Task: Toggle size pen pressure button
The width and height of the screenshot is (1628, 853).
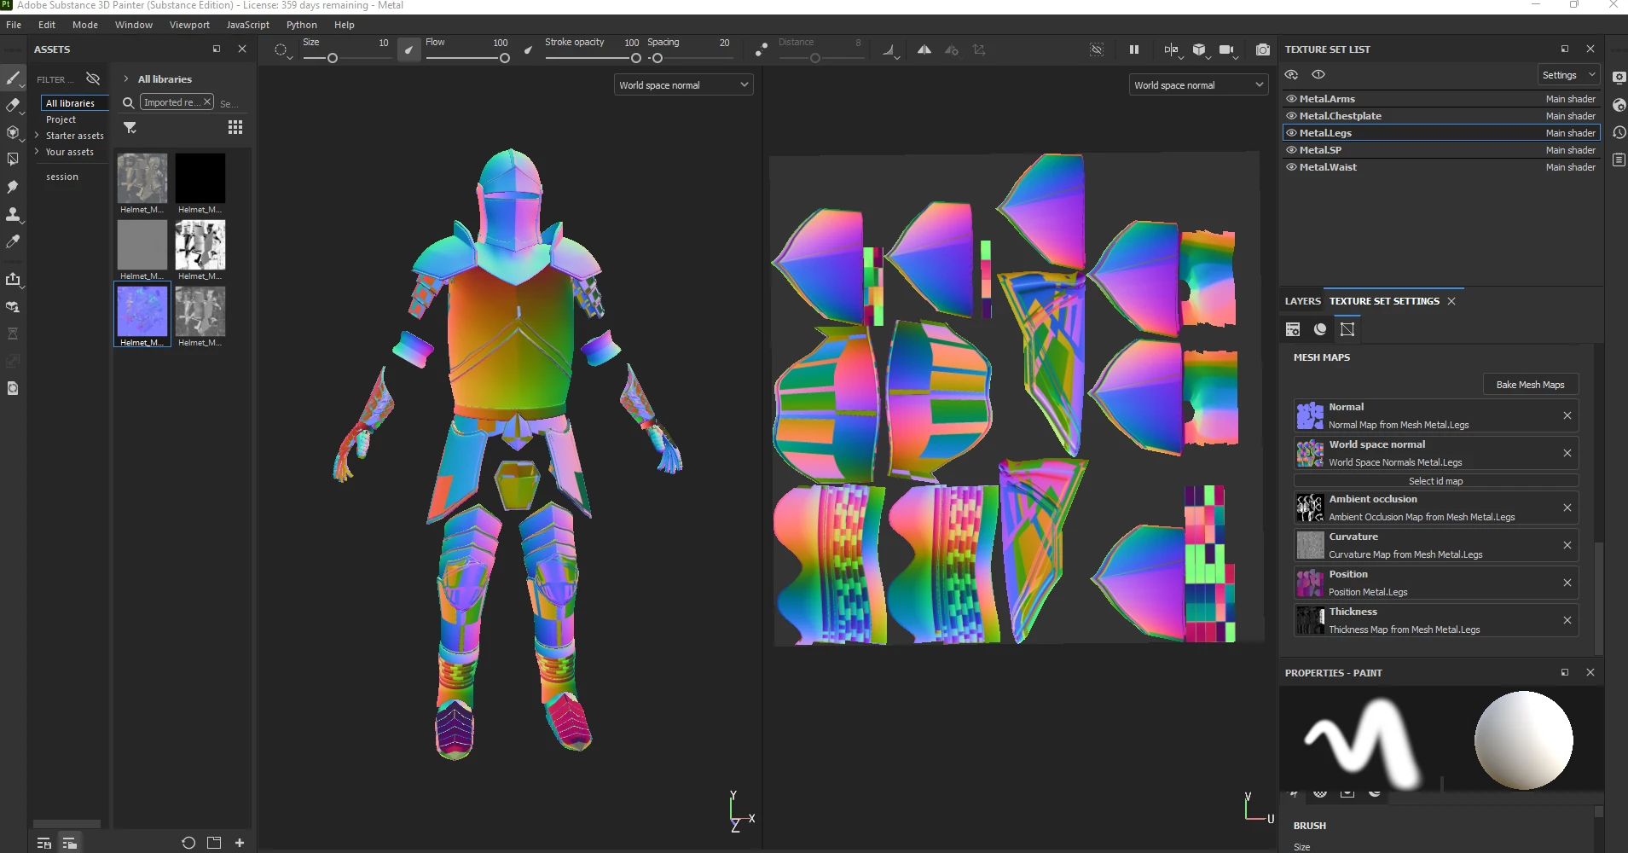Action: click(409, 50)
